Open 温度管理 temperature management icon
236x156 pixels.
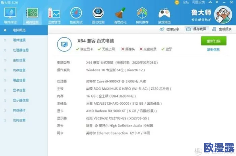tap(54, 15)
